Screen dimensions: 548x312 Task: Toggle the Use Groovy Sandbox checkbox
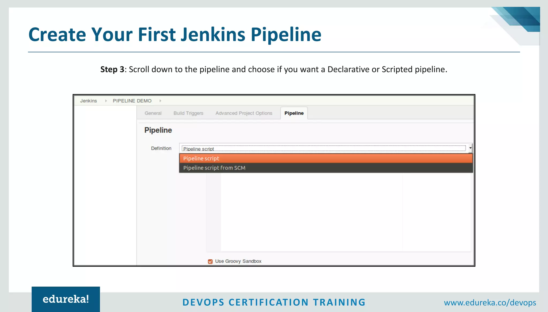210,262
